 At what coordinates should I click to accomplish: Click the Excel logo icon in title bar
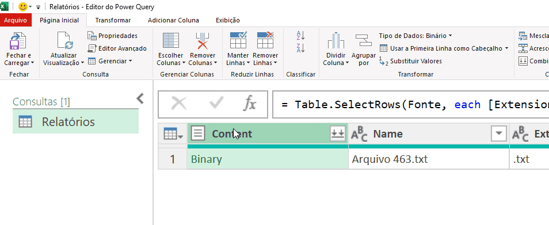pyautogui.click(x=4, y=7)
